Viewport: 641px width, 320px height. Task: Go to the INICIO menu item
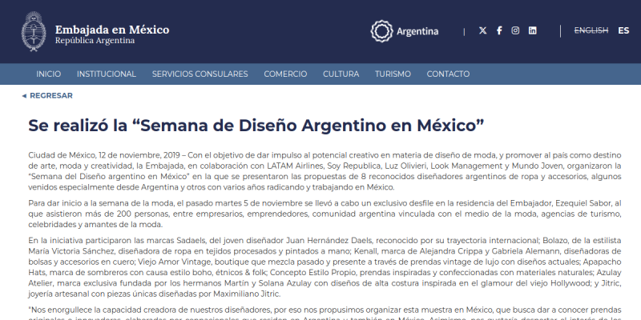click(49, 74)
